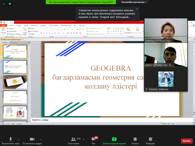Toggle underline formatting in the font group
This screenshot has height=146, width=195.
(46, 33)
